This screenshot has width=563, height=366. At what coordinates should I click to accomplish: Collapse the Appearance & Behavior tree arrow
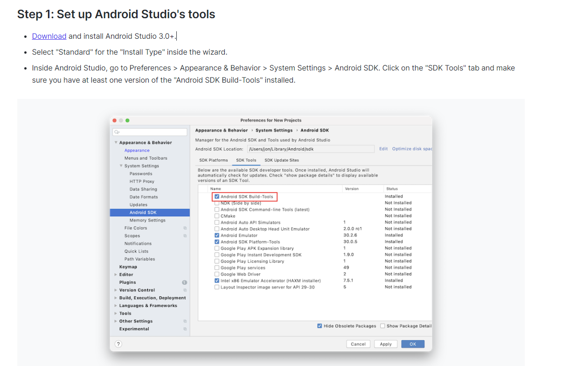coord(116,142)
